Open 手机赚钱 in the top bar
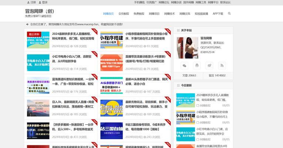 point(139,2)
